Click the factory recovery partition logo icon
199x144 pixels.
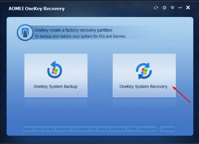pyautogui.click(x=25, y=33)
